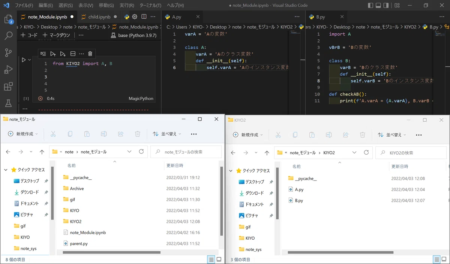Screen dimensions: 450x264
Task: Open more actions for the A.py editor group
Action: coord(297,17)
